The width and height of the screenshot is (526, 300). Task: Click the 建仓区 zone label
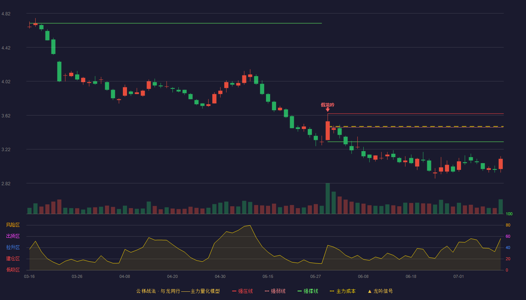click(13, 259)
